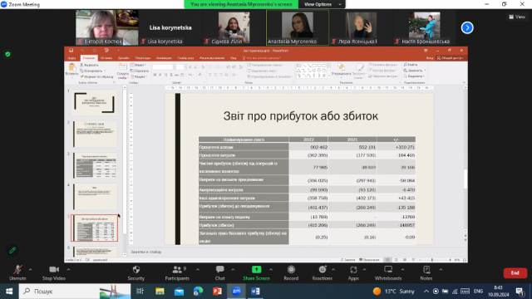This screenshot has height=299, width=532.
Task: Select slide 3 thumbnail in shared PowerPoint
Action: click(x=96, y=165)
